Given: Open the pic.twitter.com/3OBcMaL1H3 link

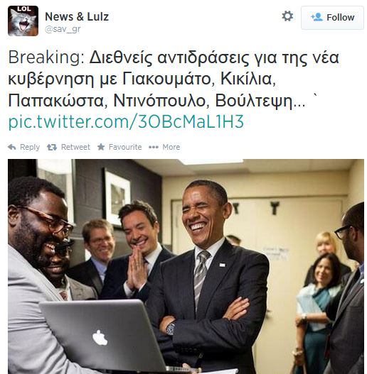Looking at the screenshot, I should [126, 121].
